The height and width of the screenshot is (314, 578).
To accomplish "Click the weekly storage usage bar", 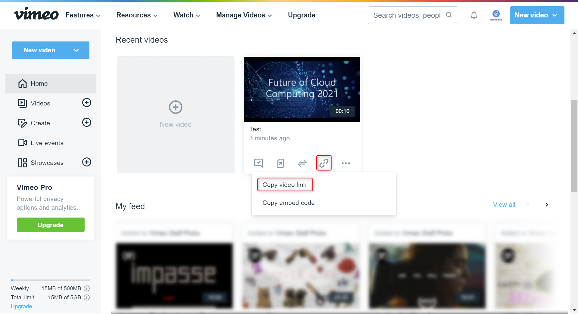I will tap(51, 280).
